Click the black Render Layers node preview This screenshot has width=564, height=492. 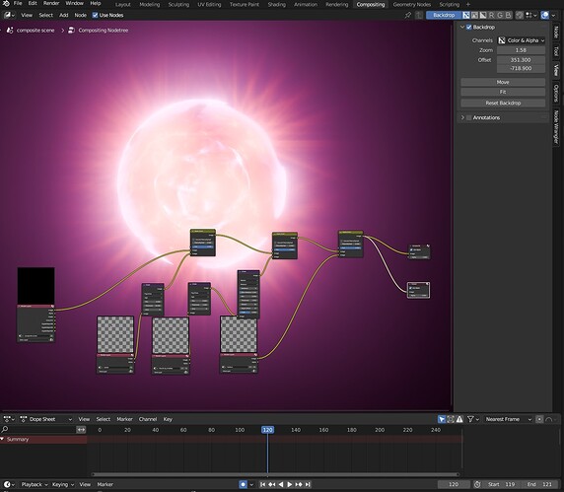[35, 286]
